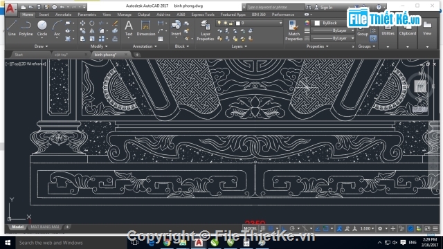
Task: Click the Copy tool in Modify panel
Action: [x=82, y=30]
